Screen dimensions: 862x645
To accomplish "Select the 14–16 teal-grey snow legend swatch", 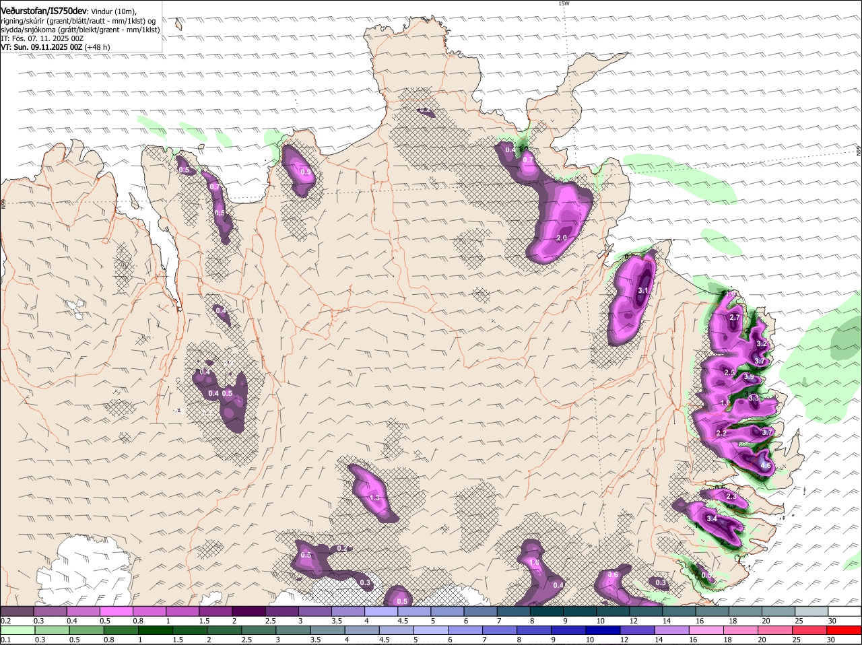I will pos(679,611).
